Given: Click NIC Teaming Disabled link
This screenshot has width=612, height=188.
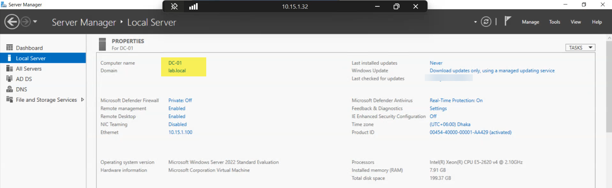Looking at the screenshot, I should point(177,125).
